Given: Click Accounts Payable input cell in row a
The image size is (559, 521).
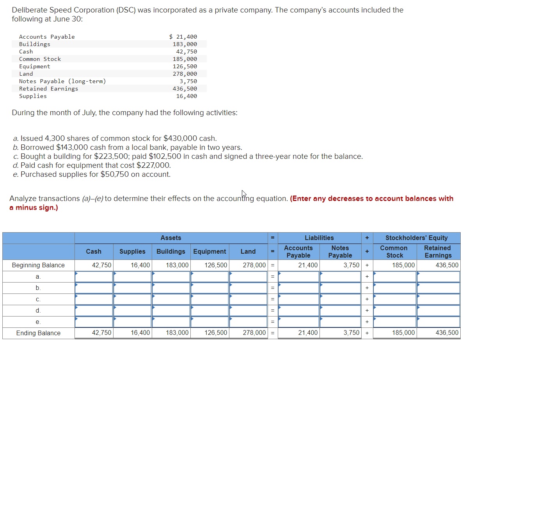Looking at the screenshot, I should point(298,277).
